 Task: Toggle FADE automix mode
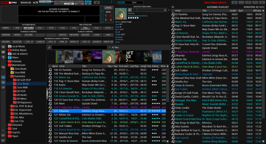(x=17, y=28)
